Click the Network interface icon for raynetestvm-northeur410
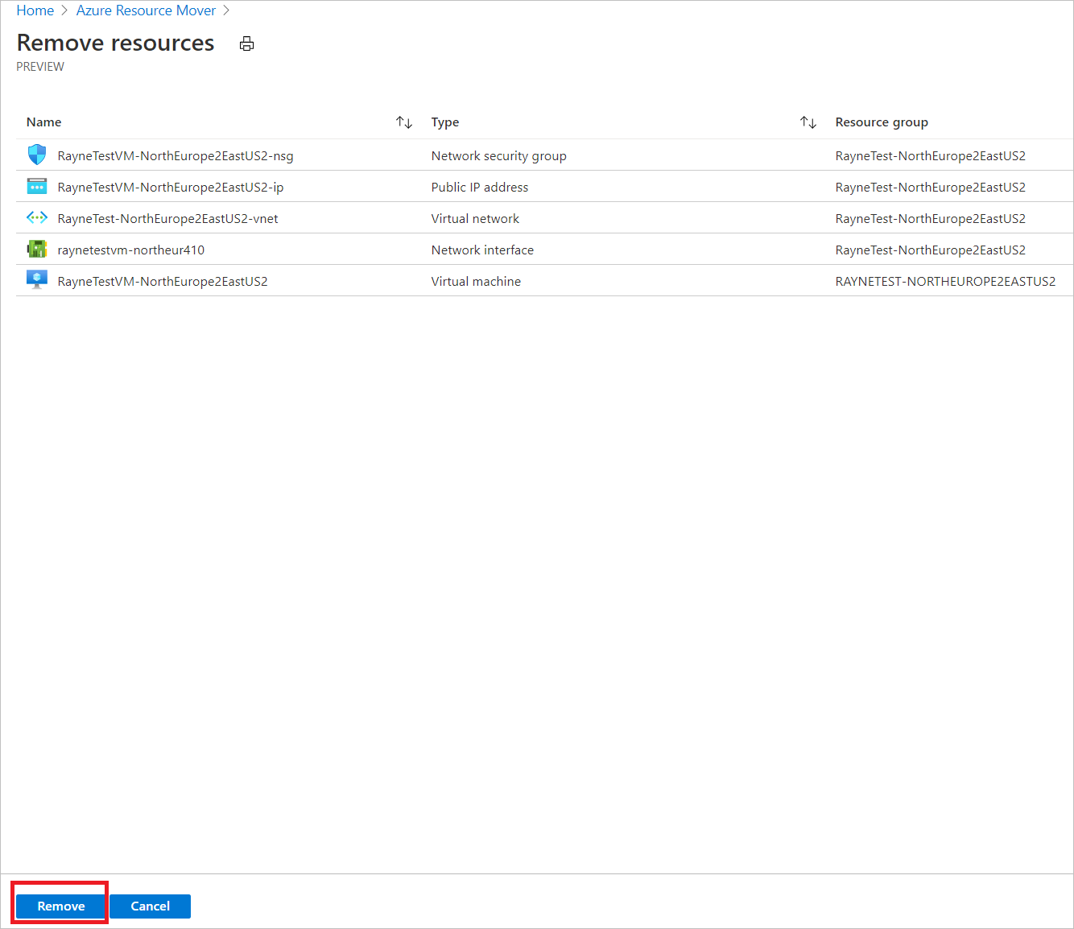 click(x=37, y=249)
